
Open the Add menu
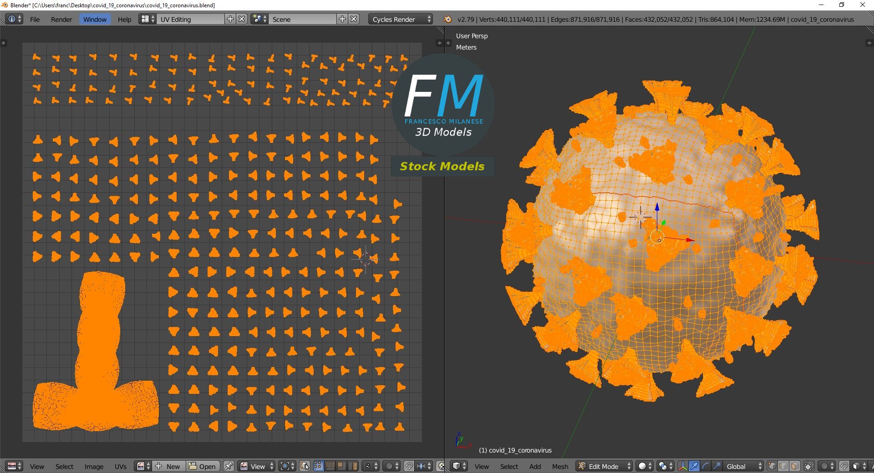click(x=535, y=466)
